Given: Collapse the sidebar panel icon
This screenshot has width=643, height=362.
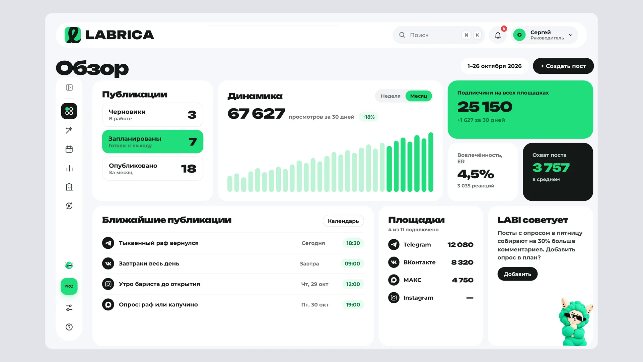Looking at the screenshot, I should 69,87.
